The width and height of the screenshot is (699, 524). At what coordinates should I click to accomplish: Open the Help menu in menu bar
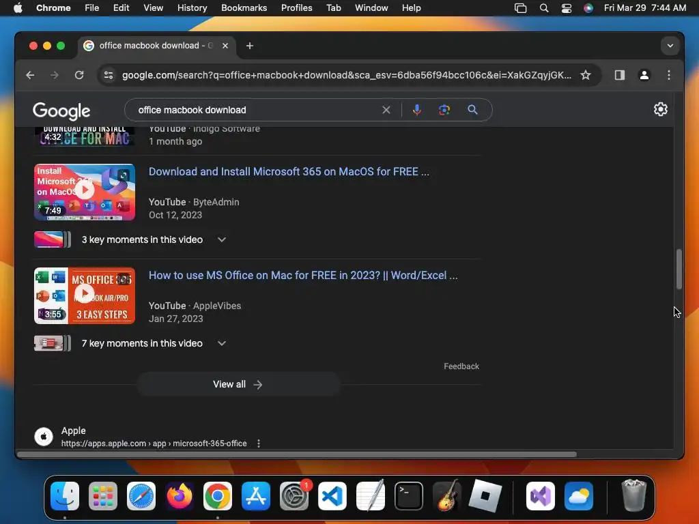[x=411, y=8]
